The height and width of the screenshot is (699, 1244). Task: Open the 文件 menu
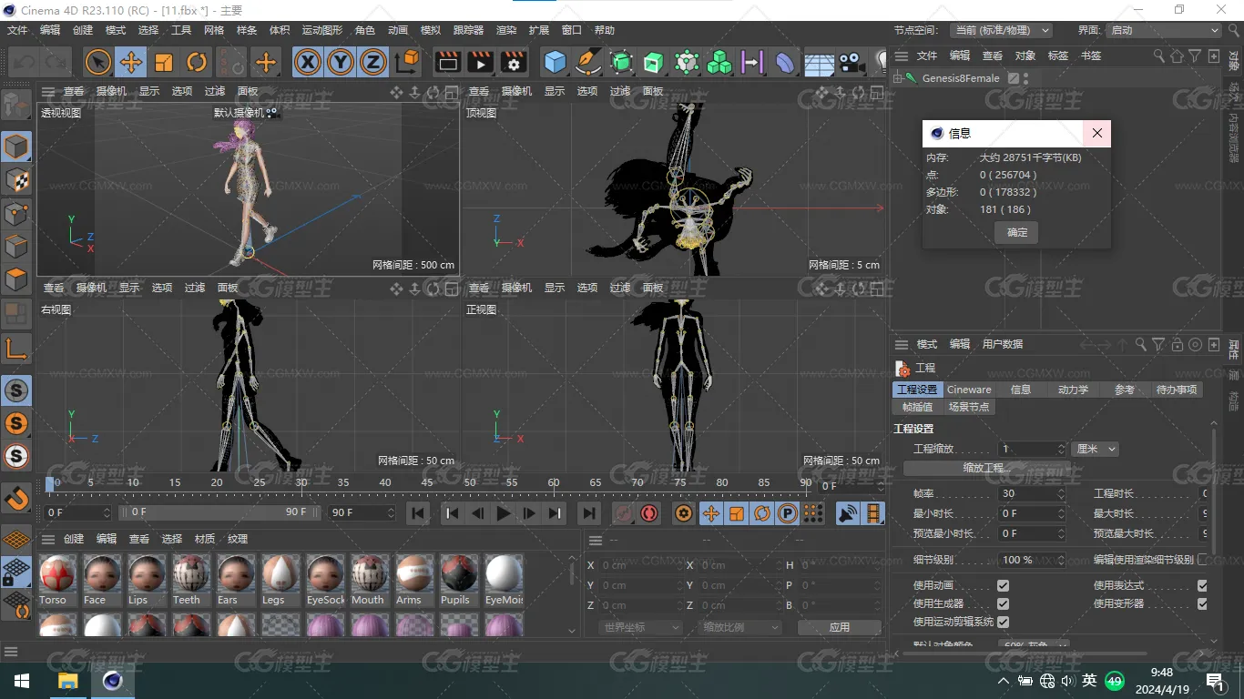[17, 30]
